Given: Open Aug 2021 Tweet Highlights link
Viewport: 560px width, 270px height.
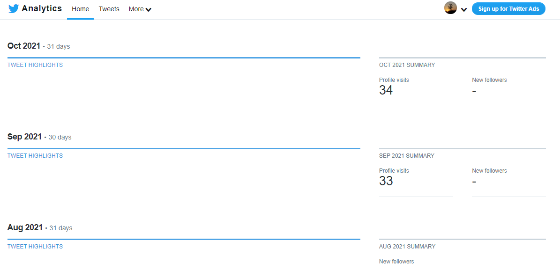Looking at the screenshot, I should pyautogui.click(x=35, y=247).
